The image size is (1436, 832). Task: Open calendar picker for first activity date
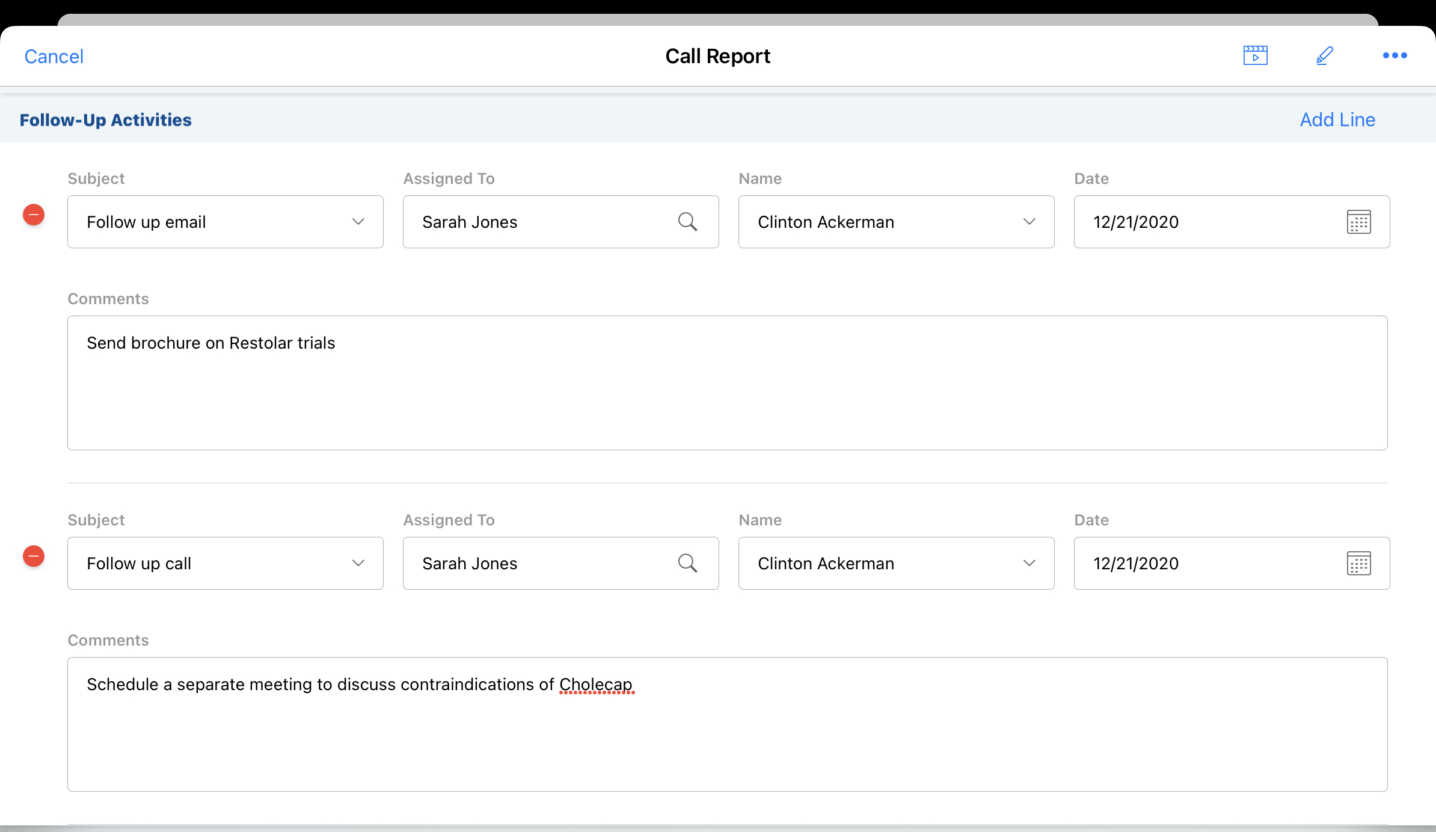point(1358,222)
